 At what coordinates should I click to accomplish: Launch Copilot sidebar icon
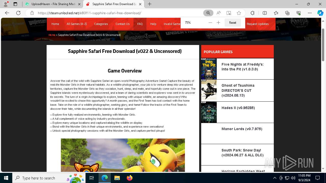pyautogui.click(x=320, y=13)
